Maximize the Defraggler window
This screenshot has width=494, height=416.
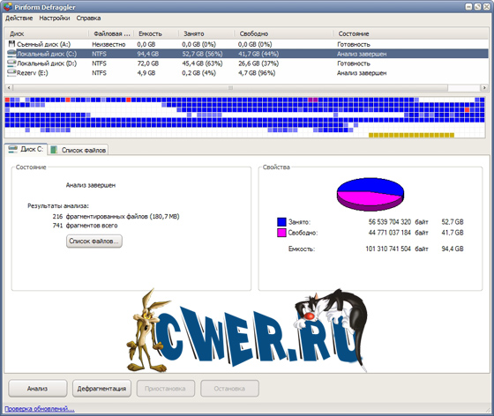tap(477, 6)
